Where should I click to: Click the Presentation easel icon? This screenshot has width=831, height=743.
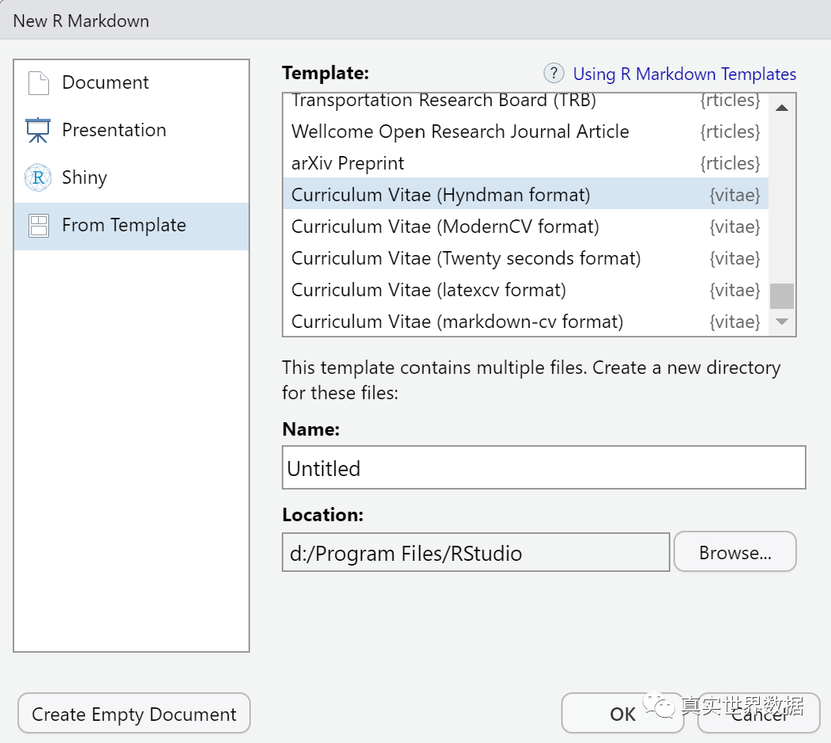click(x=38, y=131)
